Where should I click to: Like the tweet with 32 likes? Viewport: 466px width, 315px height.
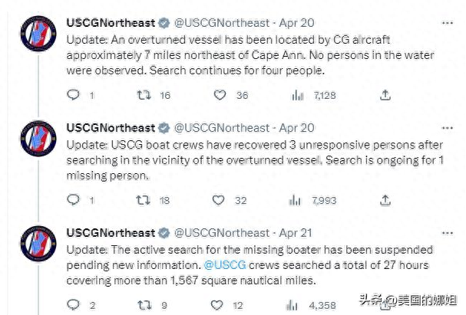(219, 200)
